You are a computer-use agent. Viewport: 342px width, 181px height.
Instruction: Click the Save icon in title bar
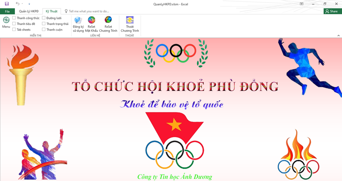(x=7, y=4)
